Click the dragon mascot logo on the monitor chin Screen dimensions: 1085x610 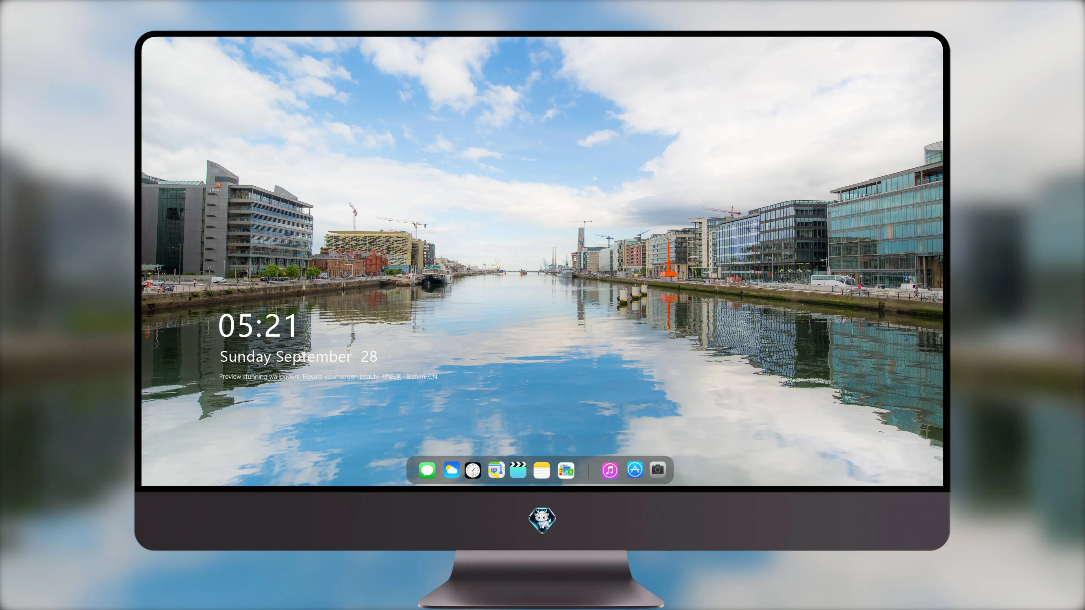click(x=542, y=520)
